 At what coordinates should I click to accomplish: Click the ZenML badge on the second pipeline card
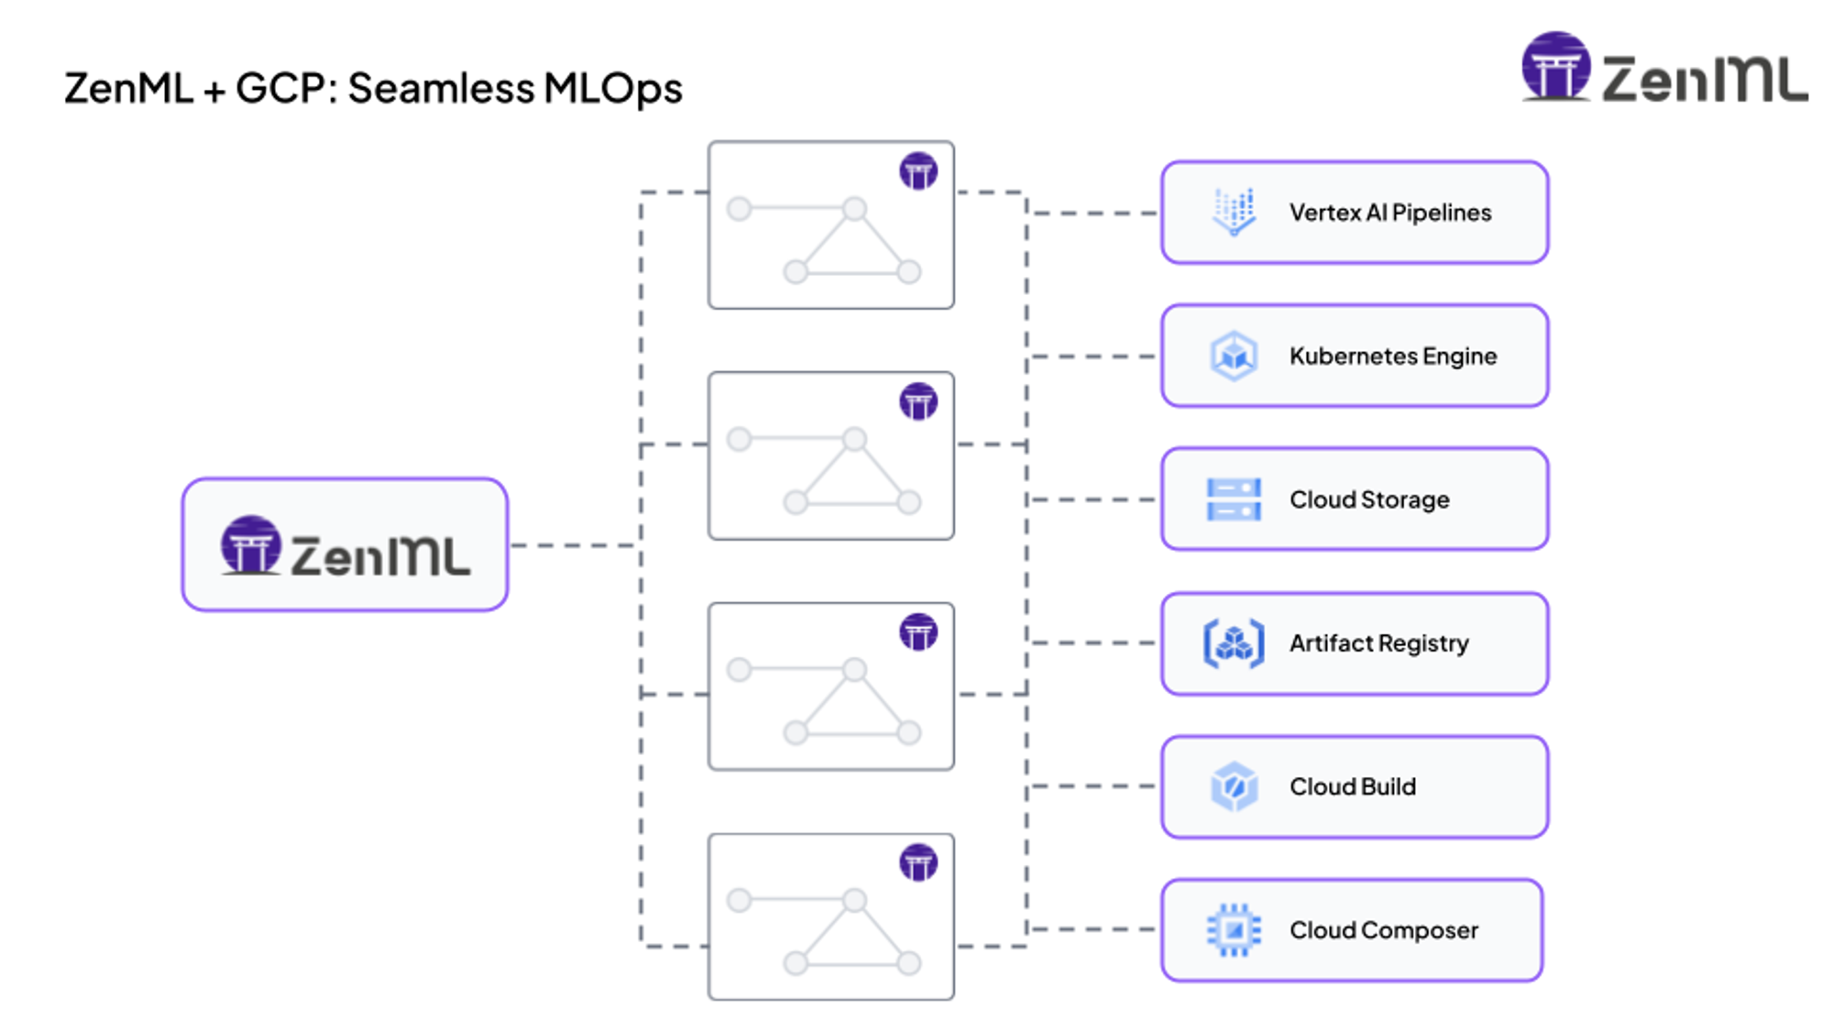point(919,400)
